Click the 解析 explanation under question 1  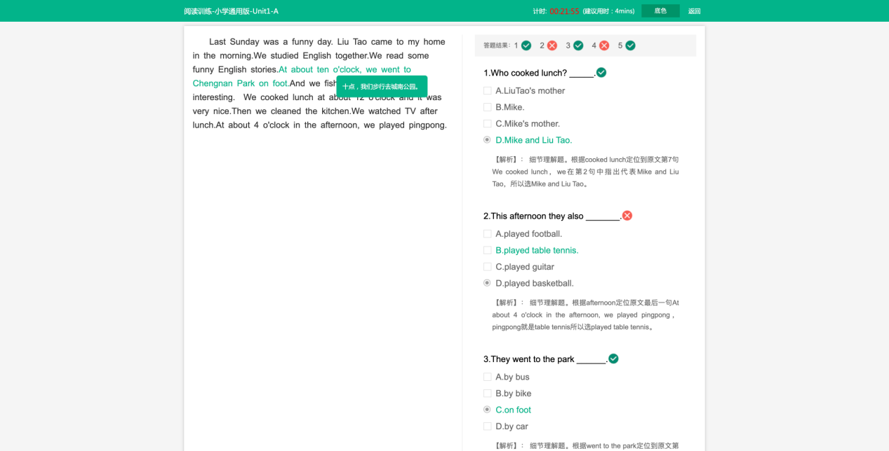(585, 172)
